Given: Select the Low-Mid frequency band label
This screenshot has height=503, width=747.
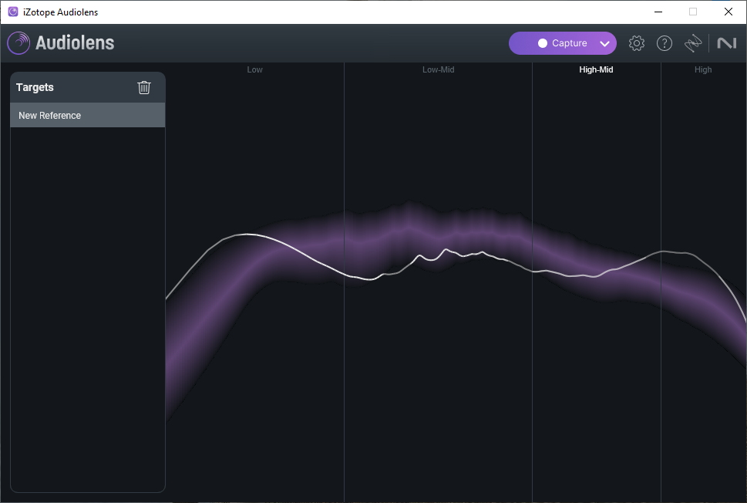Looking at the screenshot, I should pos(439,69).
